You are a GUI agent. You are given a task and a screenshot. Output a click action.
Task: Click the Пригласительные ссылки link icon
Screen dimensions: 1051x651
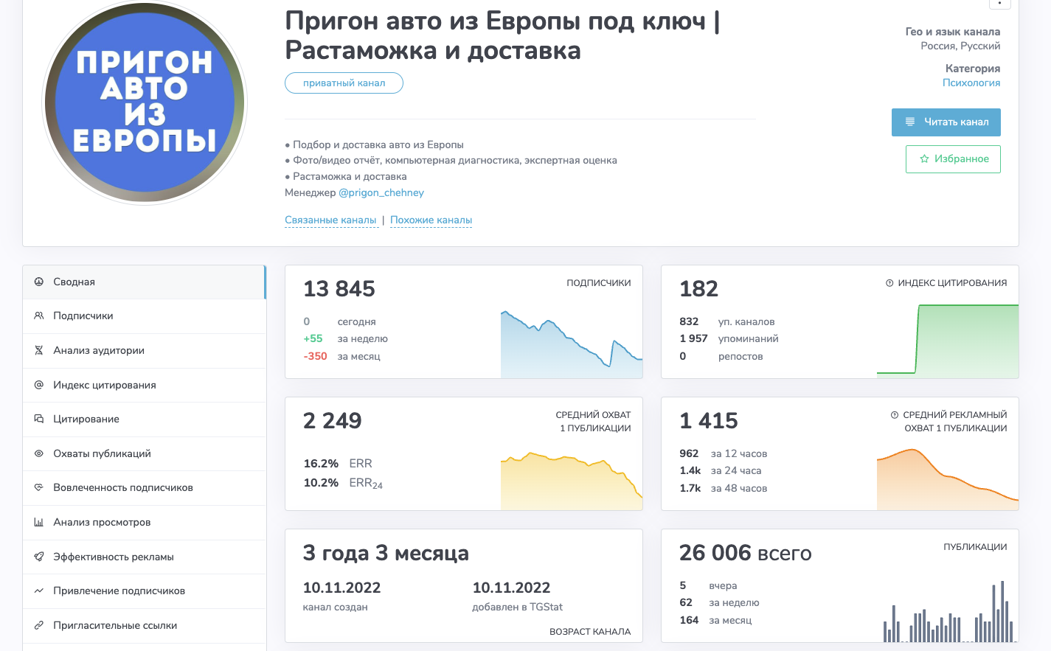38,625
